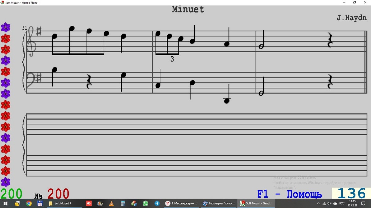This screenshot has height=208, width=371.
Task: Click the tempo value 136
Action: point(352,194)
